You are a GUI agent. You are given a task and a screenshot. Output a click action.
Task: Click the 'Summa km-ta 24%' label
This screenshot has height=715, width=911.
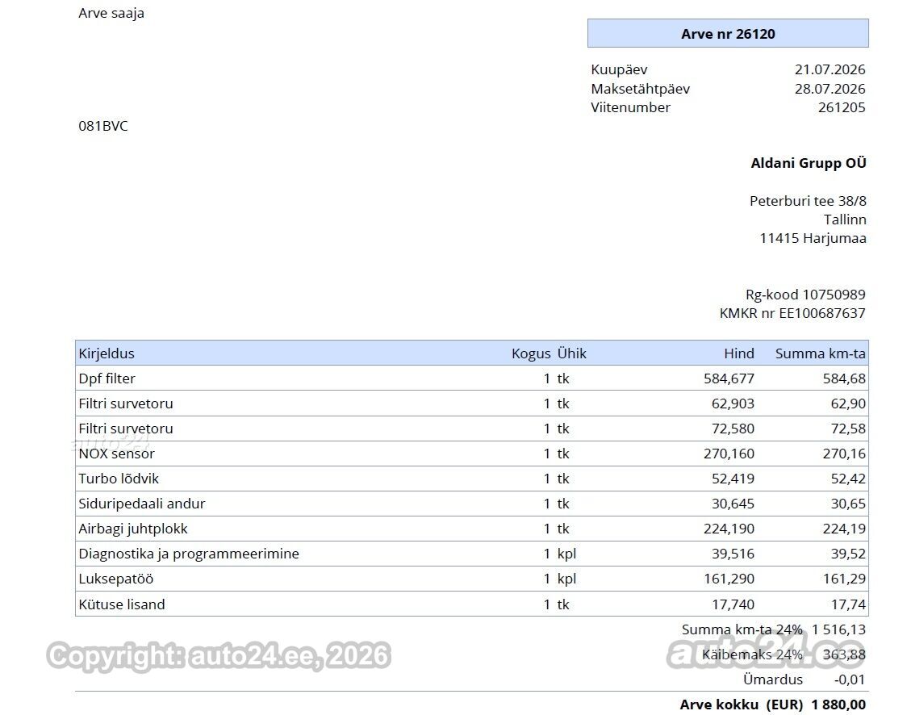pyautogui.click(x=742, y=629)
